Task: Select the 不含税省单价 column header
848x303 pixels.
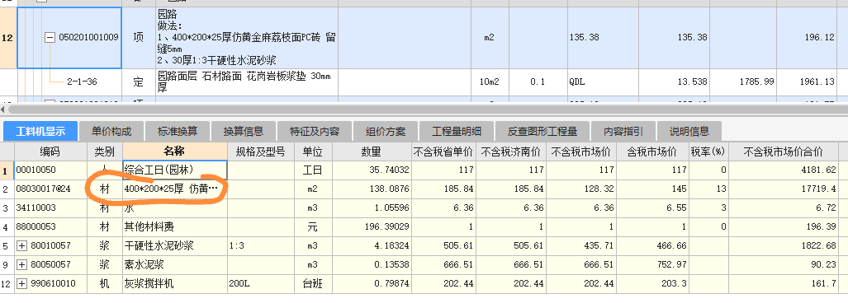Action: [x=444, y=151]
